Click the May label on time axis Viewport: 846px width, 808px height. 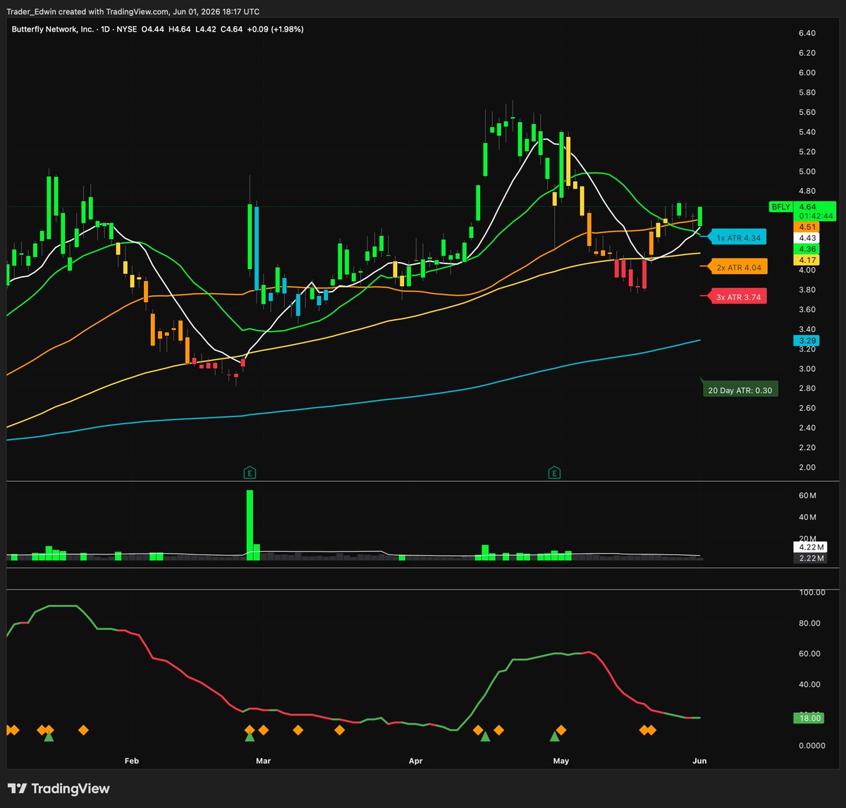[x=561, y=761]
